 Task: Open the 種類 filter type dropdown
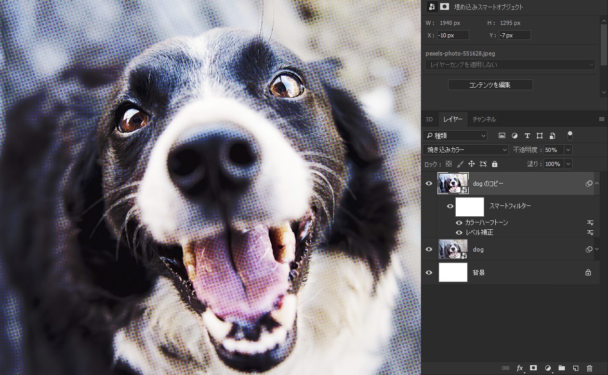pos(455,135)
